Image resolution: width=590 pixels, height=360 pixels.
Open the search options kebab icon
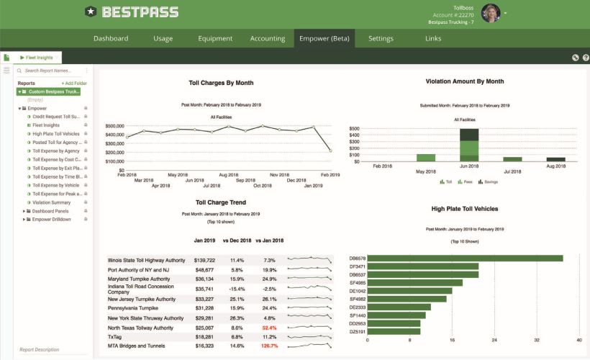(86, 71)
